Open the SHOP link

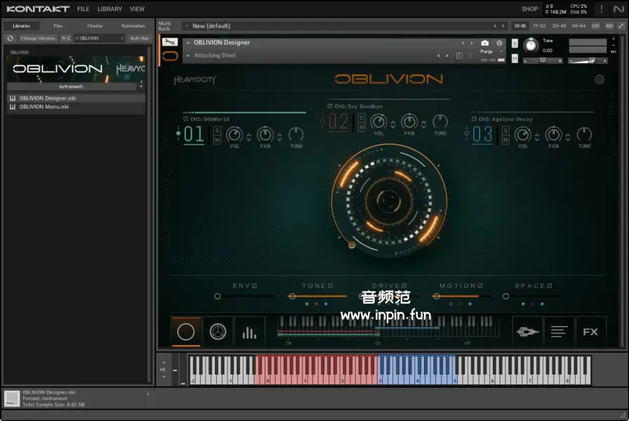(x=529, y=9)
